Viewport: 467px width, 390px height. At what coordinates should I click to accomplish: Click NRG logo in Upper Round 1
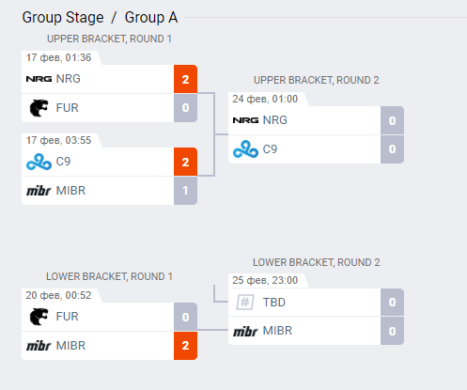(x=39, y=79)
